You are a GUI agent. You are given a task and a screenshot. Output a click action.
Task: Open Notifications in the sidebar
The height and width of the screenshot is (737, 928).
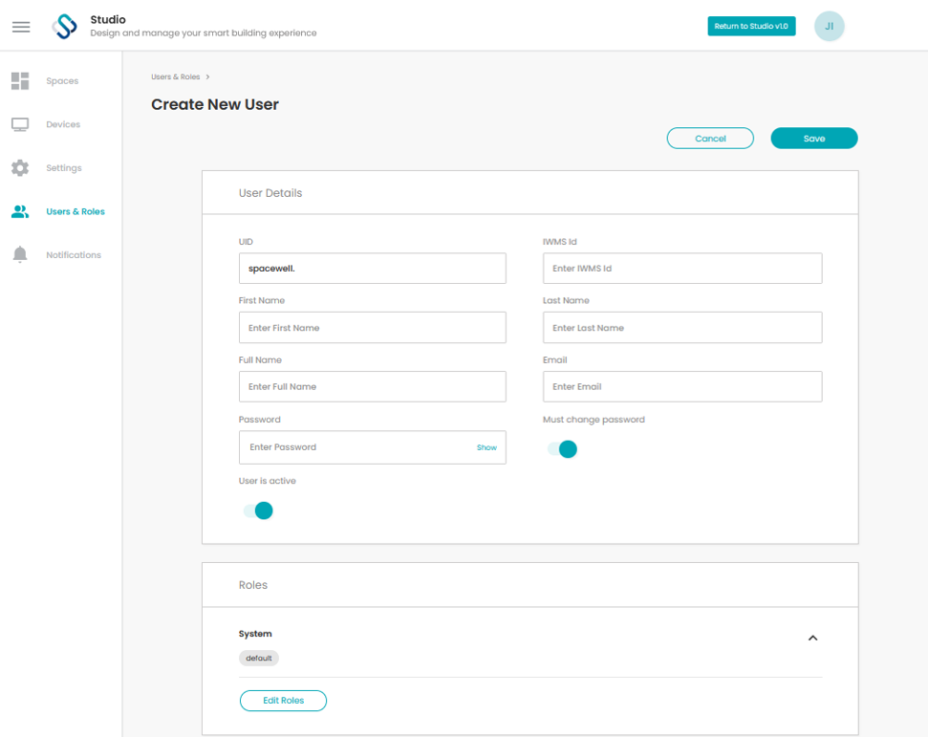click(x=74, y=254)
